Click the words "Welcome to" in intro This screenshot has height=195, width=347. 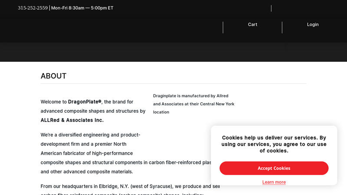53,102
